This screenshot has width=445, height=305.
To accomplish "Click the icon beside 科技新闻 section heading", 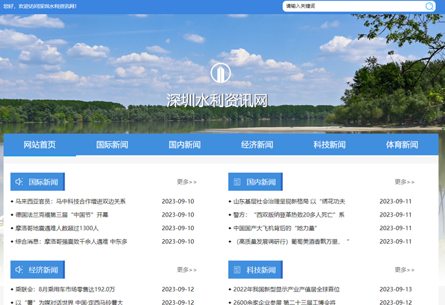I will (x=237, y=270).
